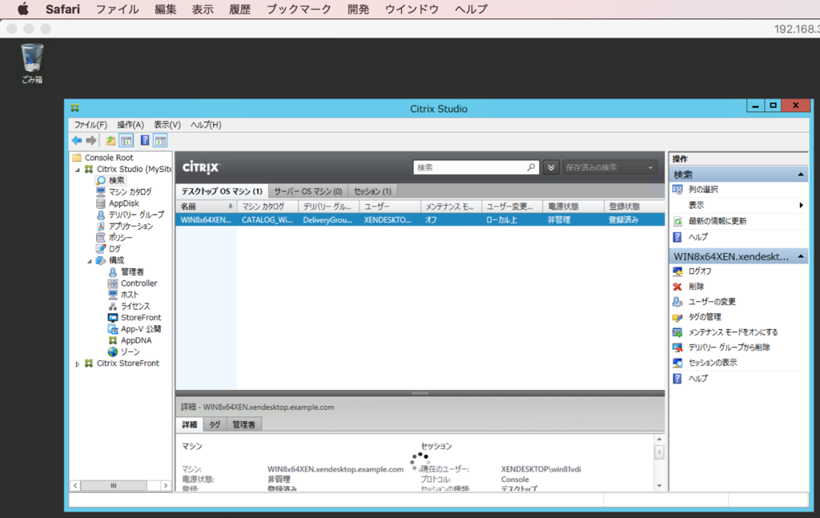This screenshot has height=518, width=820.
Task: Sort by the 名前 column header
Action: [x=206, y=207]
